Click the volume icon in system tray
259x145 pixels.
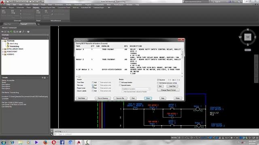(245, 142)
